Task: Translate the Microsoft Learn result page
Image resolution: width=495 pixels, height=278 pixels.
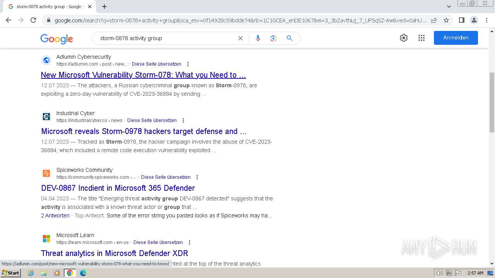Action: tap(158, 242)
